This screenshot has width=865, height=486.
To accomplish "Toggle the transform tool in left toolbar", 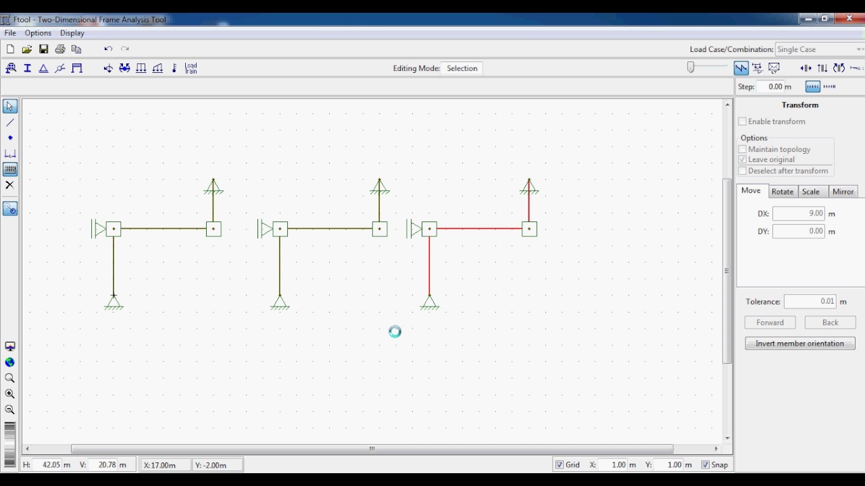I will pyautogui.click(x=10, y=209).
